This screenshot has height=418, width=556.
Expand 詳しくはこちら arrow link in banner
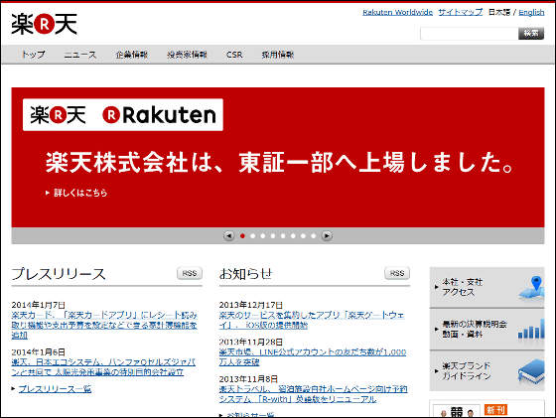[x=76, y=193]
